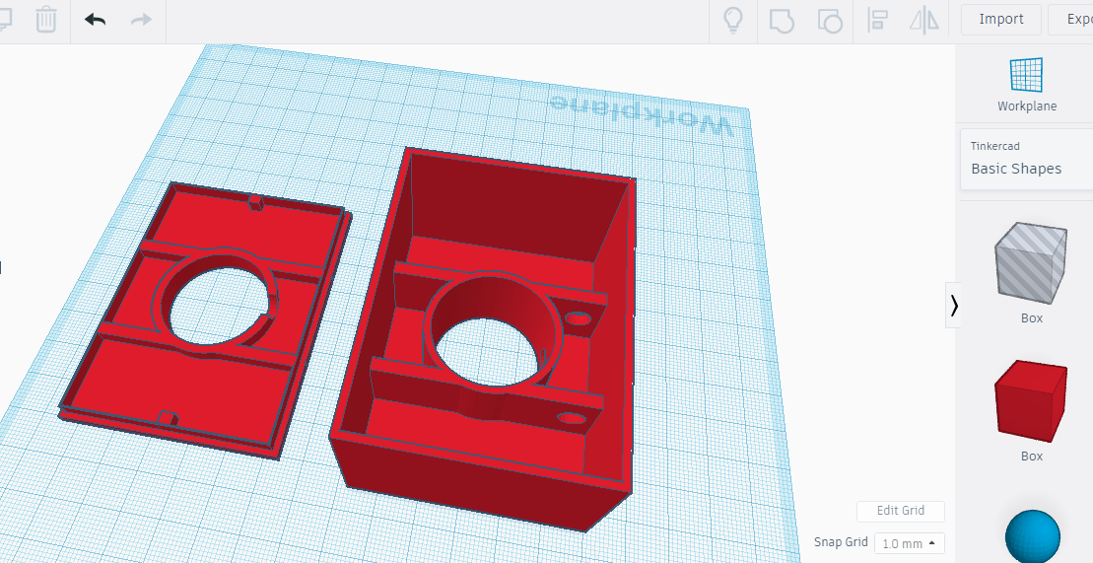Click the Group shapes icon
Image resolution: width=1093 pixels, height=563 pixels.
tap(782, 21)
